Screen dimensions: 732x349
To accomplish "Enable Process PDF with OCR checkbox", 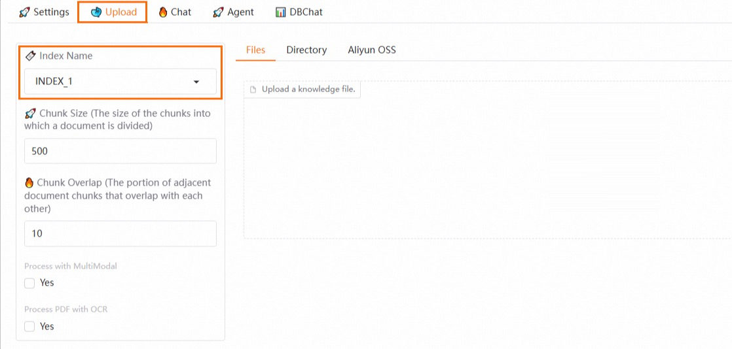I will pos(29,327).
